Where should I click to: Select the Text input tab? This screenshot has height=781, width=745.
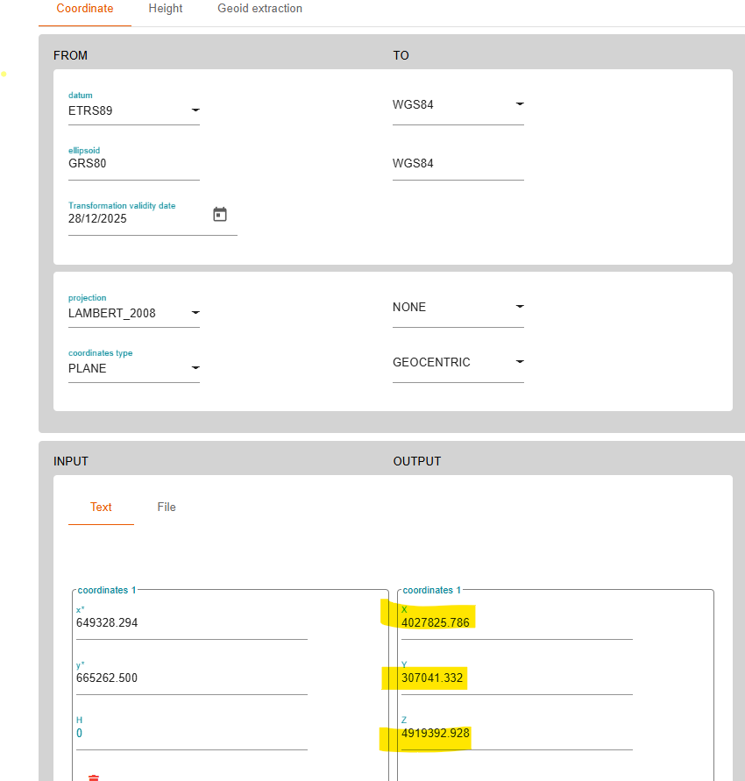(101, 507)
